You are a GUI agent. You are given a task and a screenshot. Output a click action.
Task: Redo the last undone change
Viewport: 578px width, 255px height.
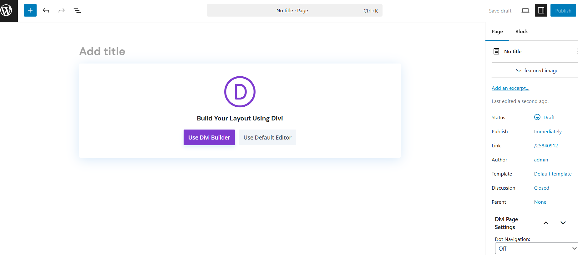(62, 10)
